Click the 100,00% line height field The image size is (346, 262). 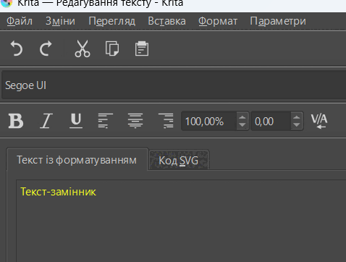209,121
